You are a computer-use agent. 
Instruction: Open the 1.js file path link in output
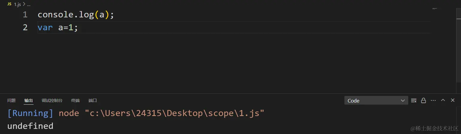[174, 113]
